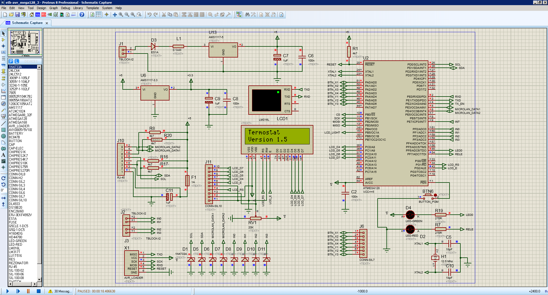Select the Component mode tool
The image size is (548, 295).
tap(3, 40)
